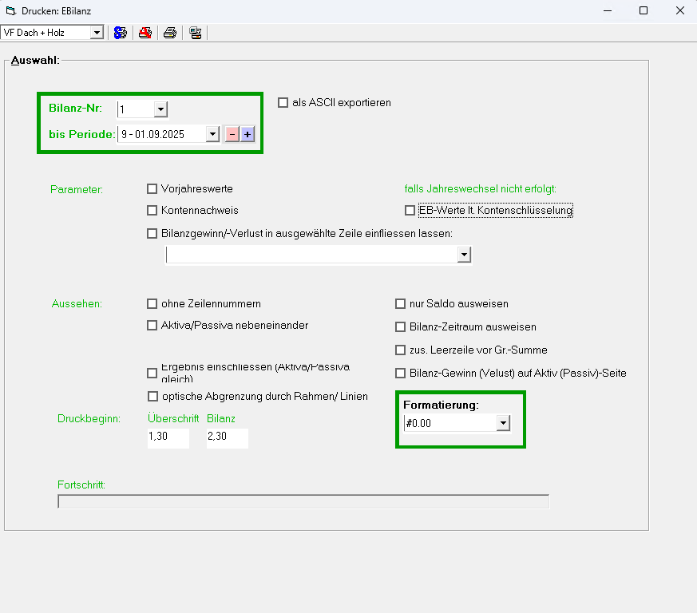The width and height of the screenshot is (697, 613).
Task: Click the Bilanz print start field
Action: click(227, 437)
